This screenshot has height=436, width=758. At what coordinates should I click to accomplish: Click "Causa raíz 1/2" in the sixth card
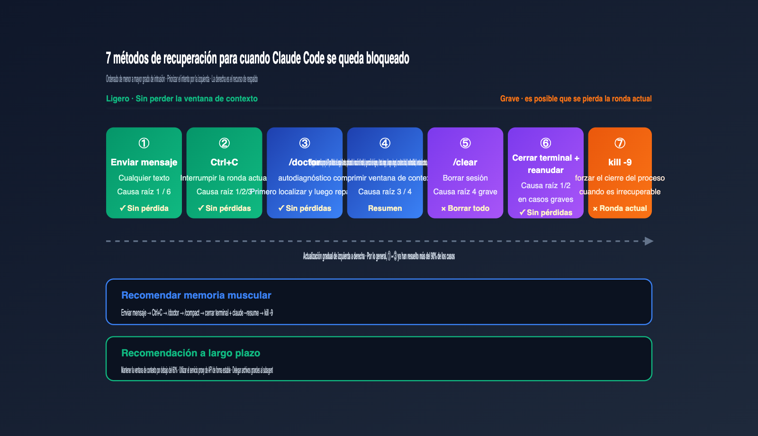coord(546,185)
